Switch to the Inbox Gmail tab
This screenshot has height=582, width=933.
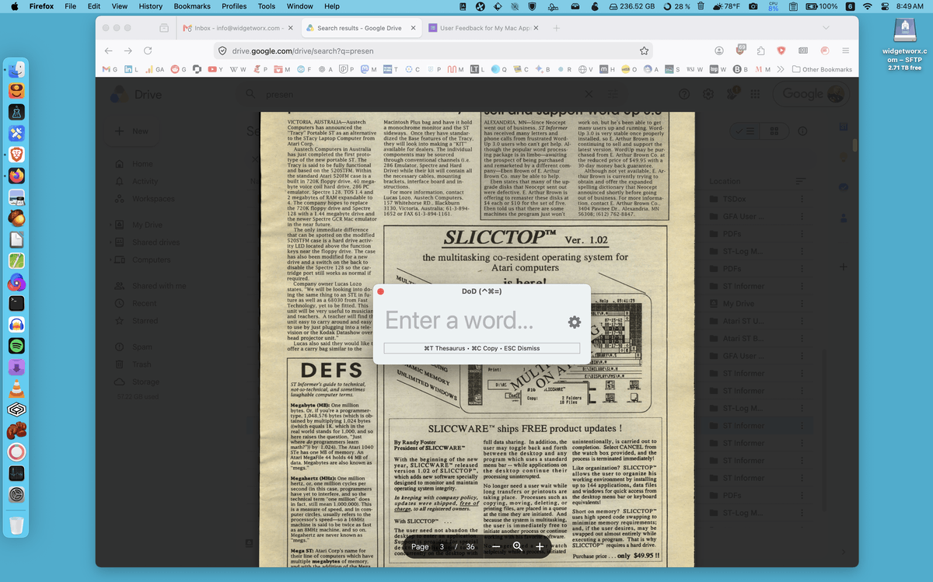click(237, 28)
